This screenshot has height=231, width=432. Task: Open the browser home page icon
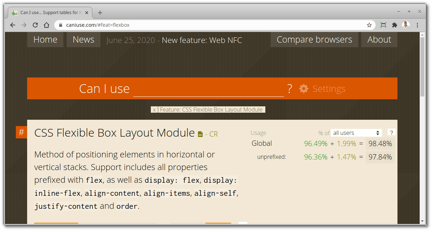point(47,25)
